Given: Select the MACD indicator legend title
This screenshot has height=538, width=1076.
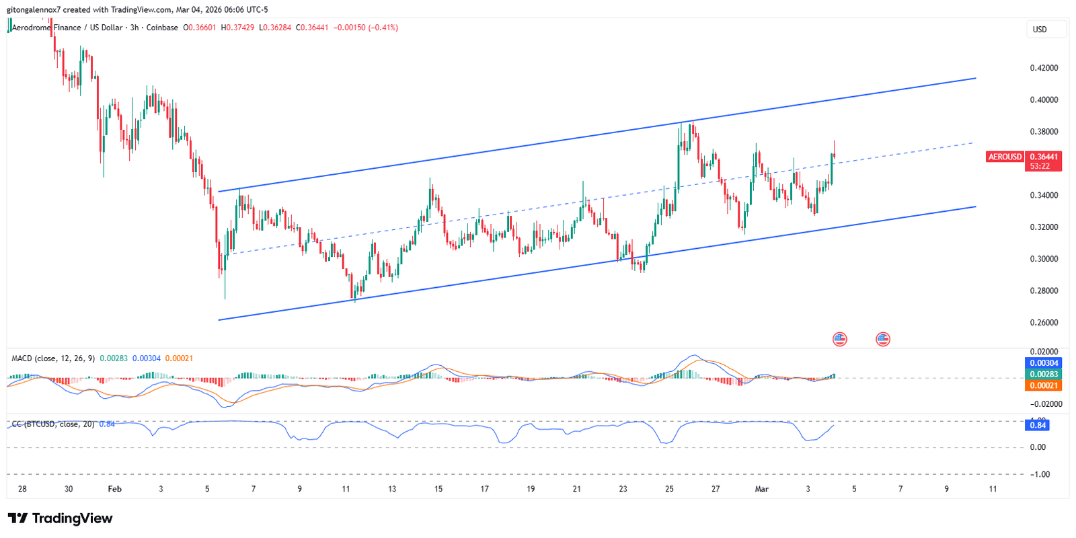Looking at the screenshot, I should 53,358.
